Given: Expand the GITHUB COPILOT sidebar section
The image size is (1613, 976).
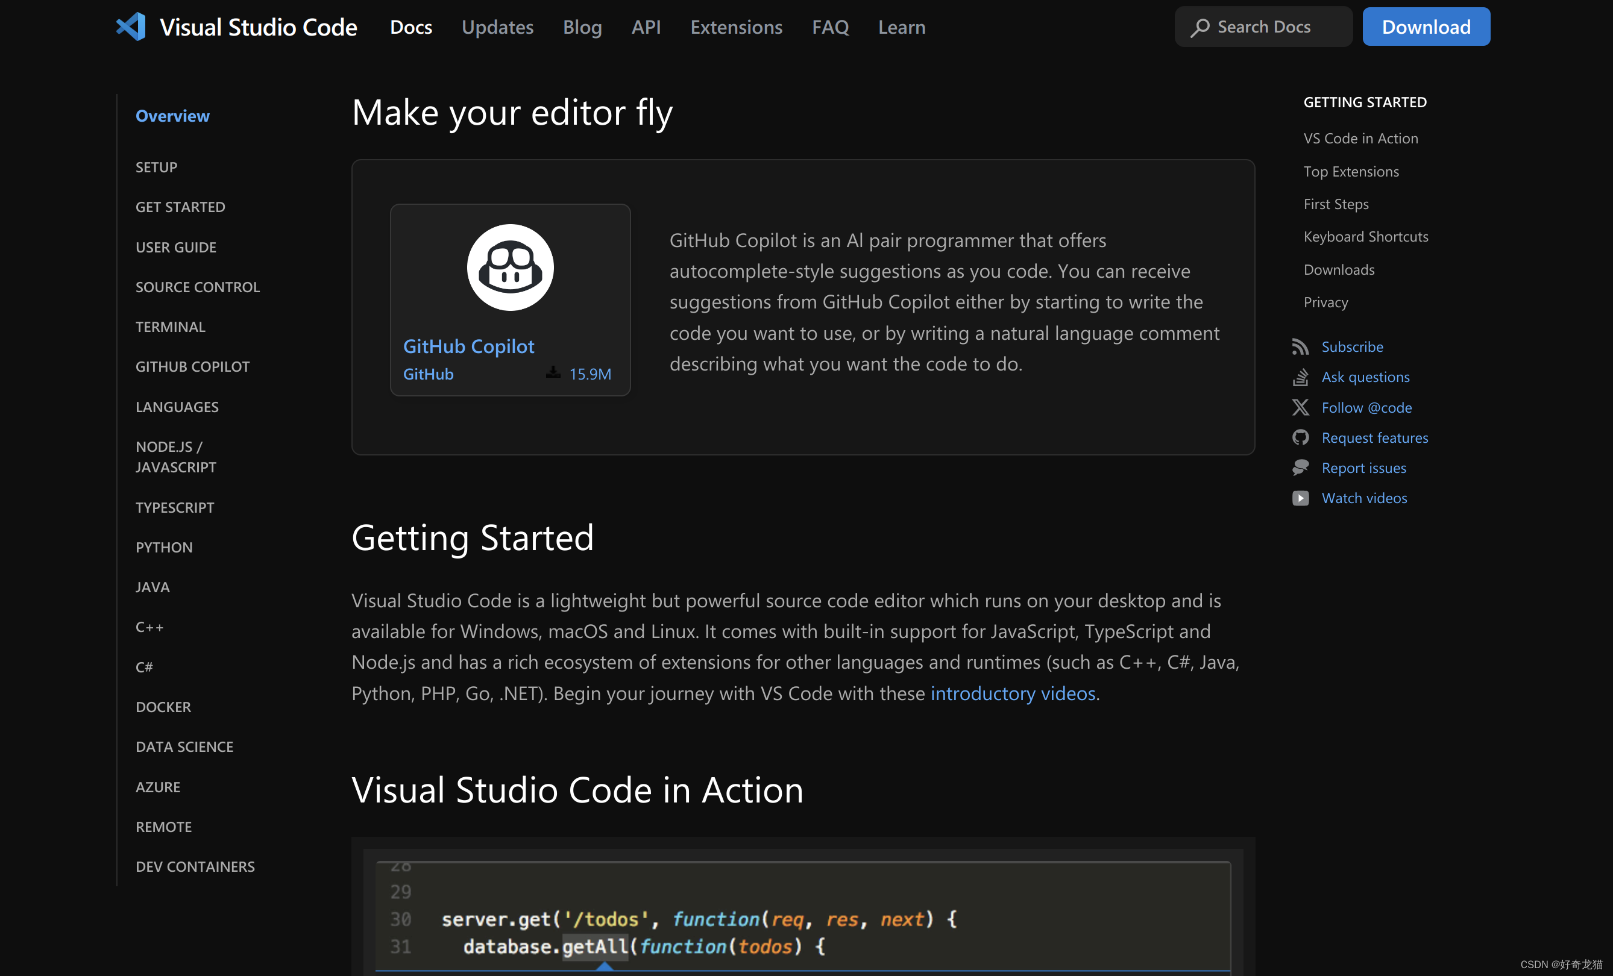Looking at the screenshot, I should 192,367.
